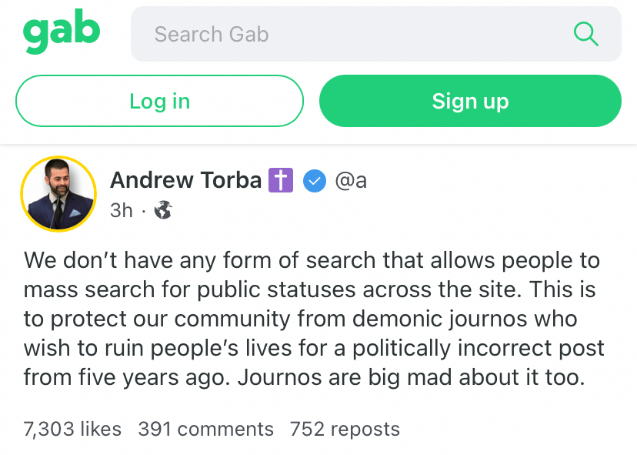Viewport: 637px width, 455px height.
Task: Open the 391 comments link
Action: 206,430
